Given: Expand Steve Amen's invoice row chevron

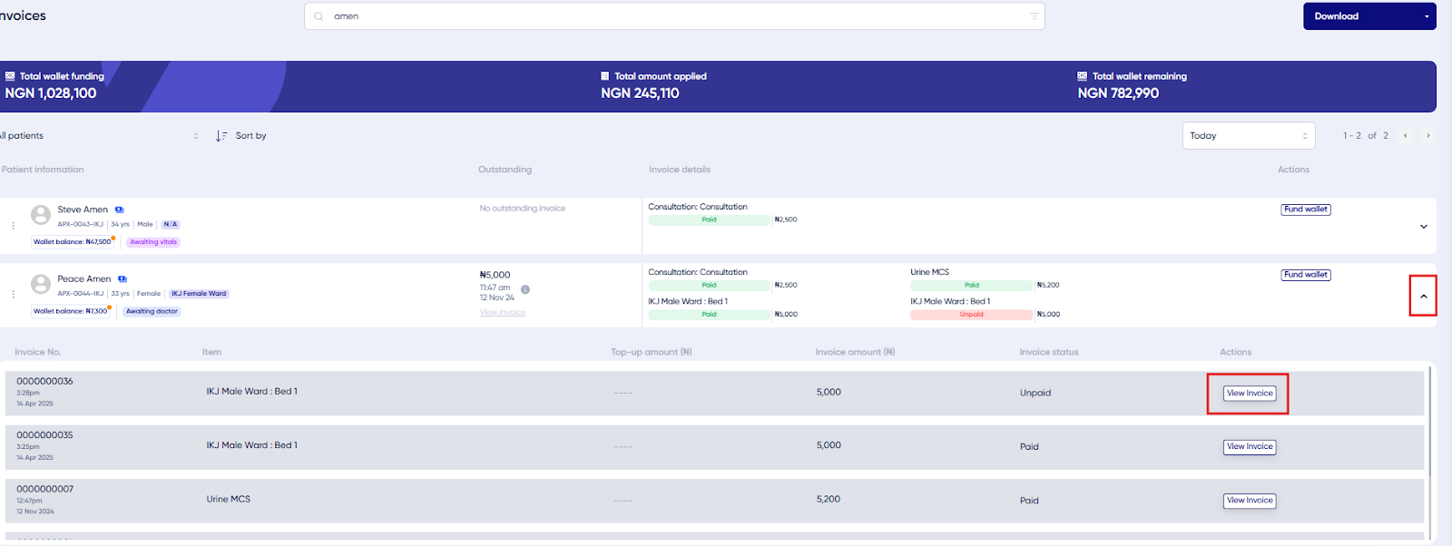Looking at the screenshot, I should 1424,227.
